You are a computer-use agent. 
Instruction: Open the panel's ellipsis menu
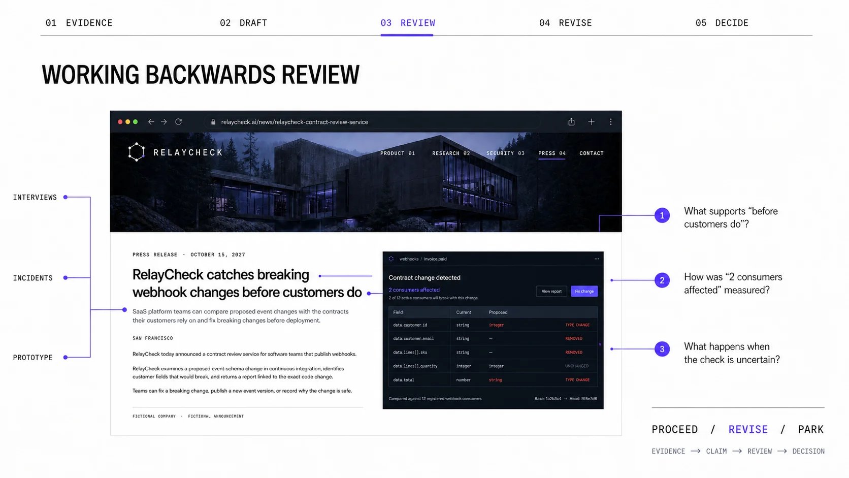(x=597, y=259)
